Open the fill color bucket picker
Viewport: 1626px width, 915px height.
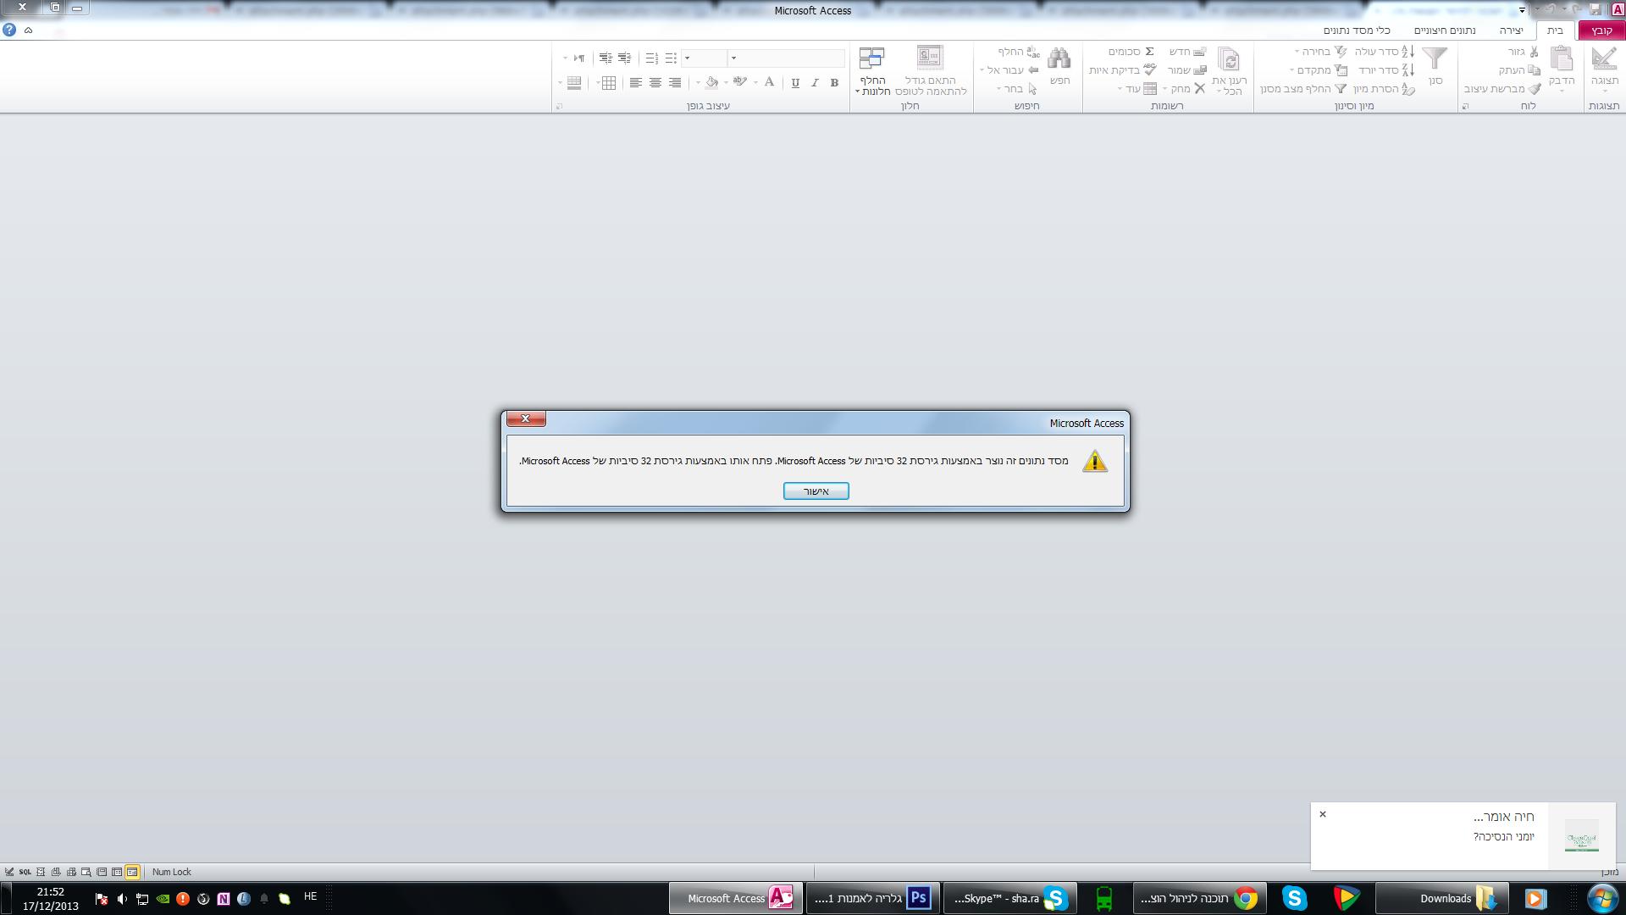pos(711,83)
